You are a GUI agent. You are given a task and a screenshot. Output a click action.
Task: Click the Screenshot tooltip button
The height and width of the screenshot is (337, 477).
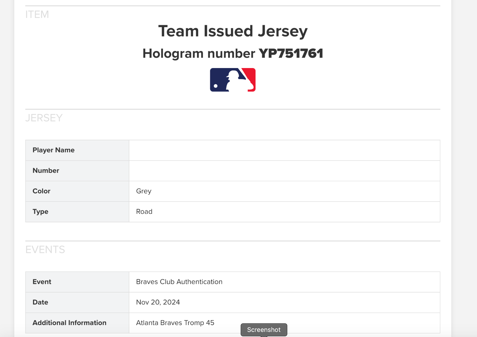point(264,330)
